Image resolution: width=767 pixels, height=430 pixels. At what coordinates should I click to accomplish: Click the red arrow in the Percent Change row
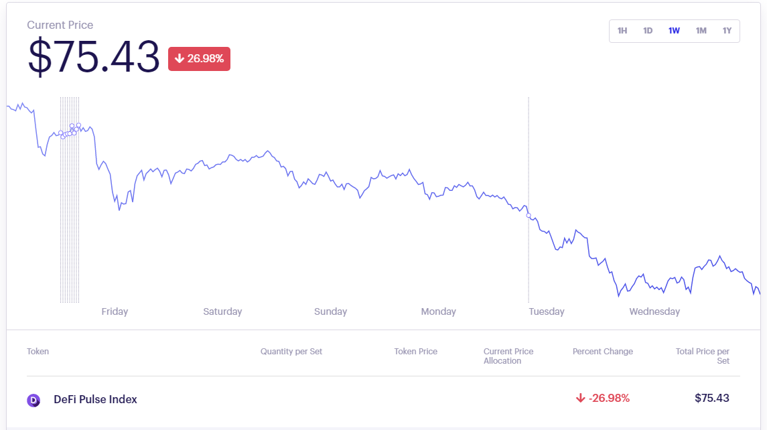pyautogui.click(x=580, y=399)
